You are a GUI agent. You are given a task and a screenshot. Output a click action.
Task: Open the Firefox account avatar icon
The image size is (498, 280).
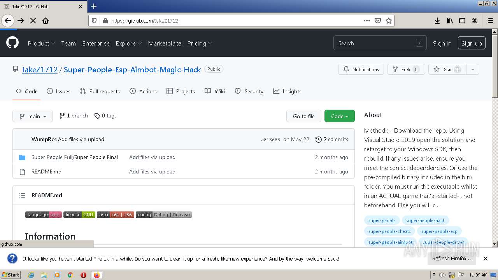[x=475, y=21]
